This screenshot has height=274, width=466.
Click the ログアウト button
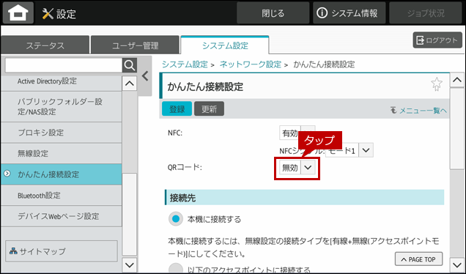pos(437,40)
